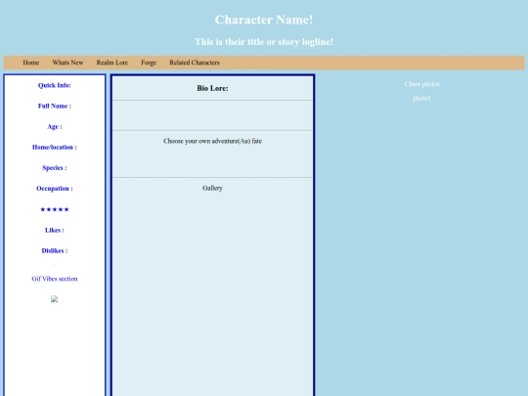Click the Species : label
Viewport: 528px width, 396px height.
point(55,168)
